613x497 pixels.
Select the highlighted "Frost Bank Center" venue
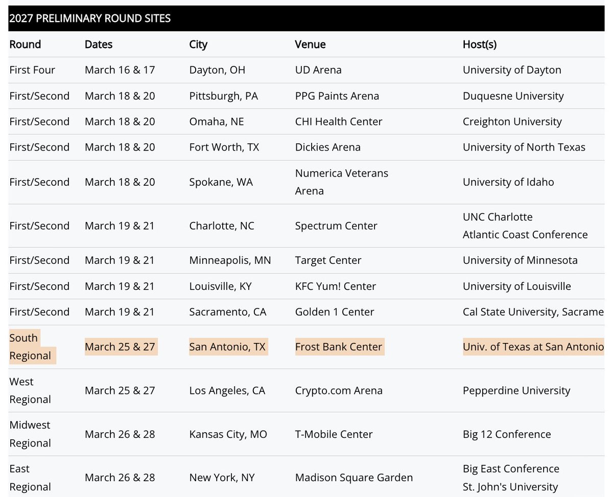click(x=339, y=346)
